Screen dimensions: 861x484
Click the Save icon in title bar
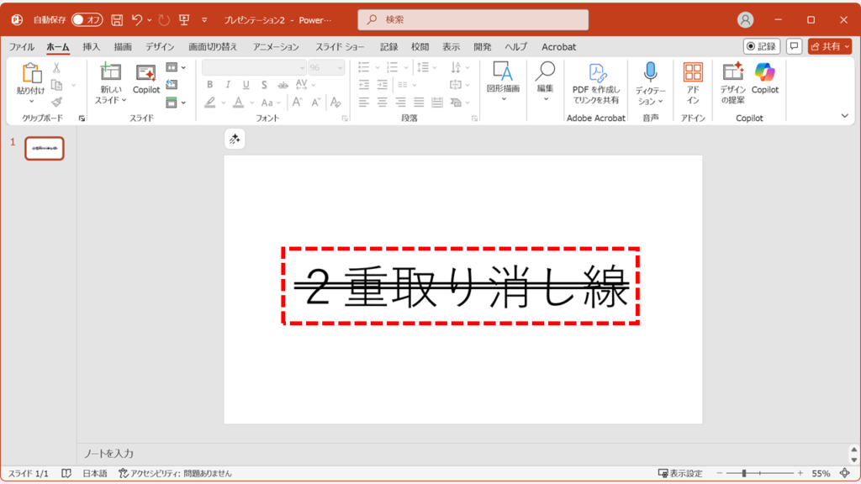point(117,19)
